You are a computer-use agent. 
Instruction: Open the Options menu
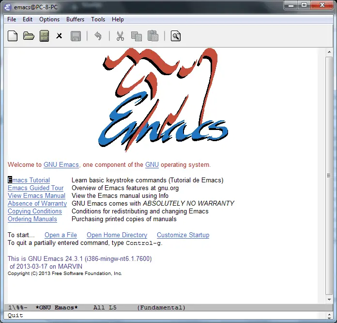pos(49,19)
